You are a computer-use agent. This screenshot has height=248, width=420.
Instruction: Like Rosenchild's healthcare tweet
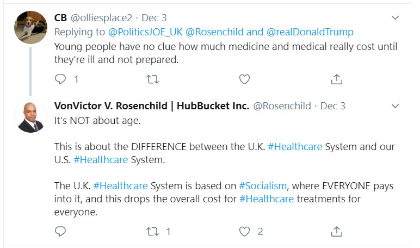coord(245,232)
